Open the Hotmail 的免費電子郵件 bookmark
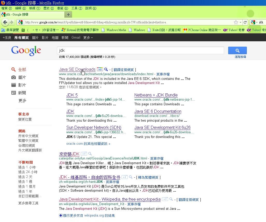Screen dimensions: 266x222 point(80,30)
